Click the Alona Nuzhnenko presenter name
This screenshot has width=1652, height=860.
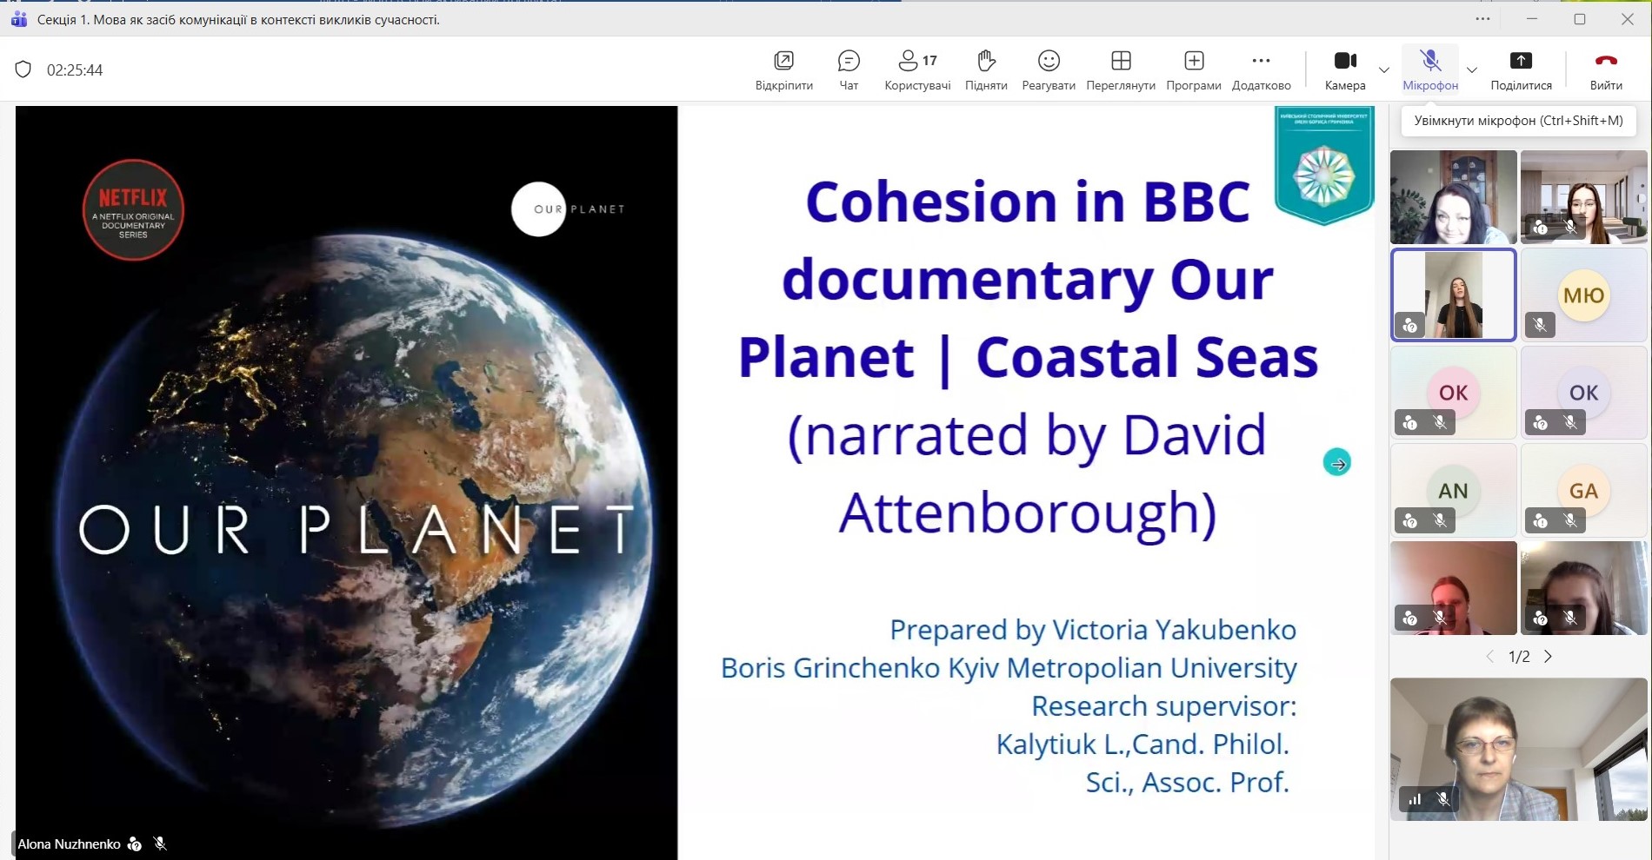(x=69, y=844)
